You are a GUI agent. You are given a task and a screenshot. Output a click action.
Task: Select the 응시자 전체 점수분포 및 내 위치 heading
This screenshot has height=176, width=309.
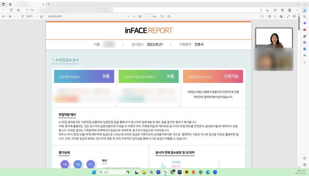tap(175, 152)
